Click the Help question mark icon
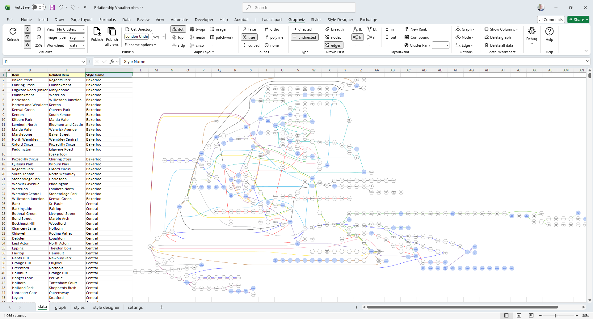This screenshot has height=319, width=593. [549, 32]
